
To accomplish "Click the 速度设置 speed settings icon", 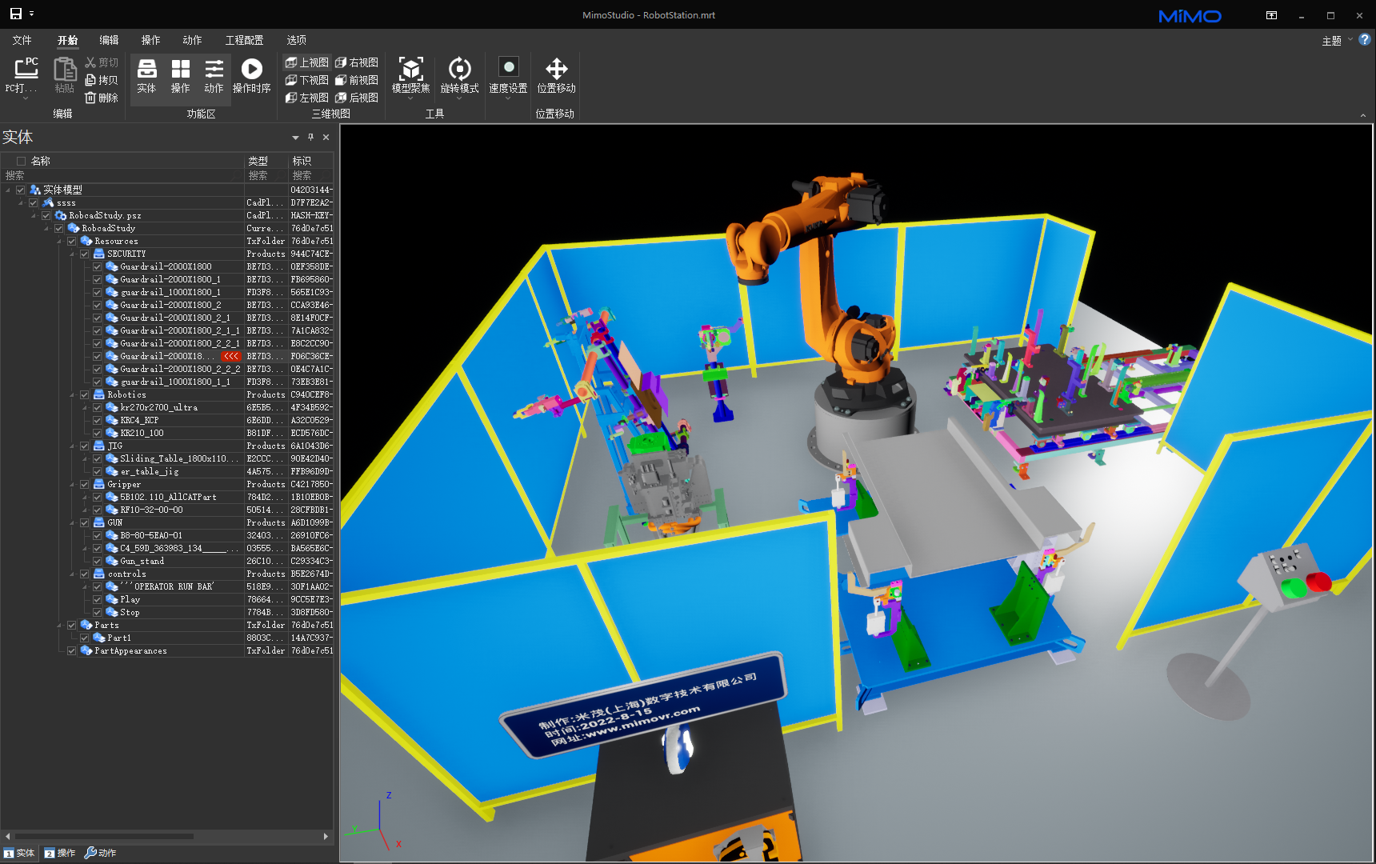I will tap(508, 68).
